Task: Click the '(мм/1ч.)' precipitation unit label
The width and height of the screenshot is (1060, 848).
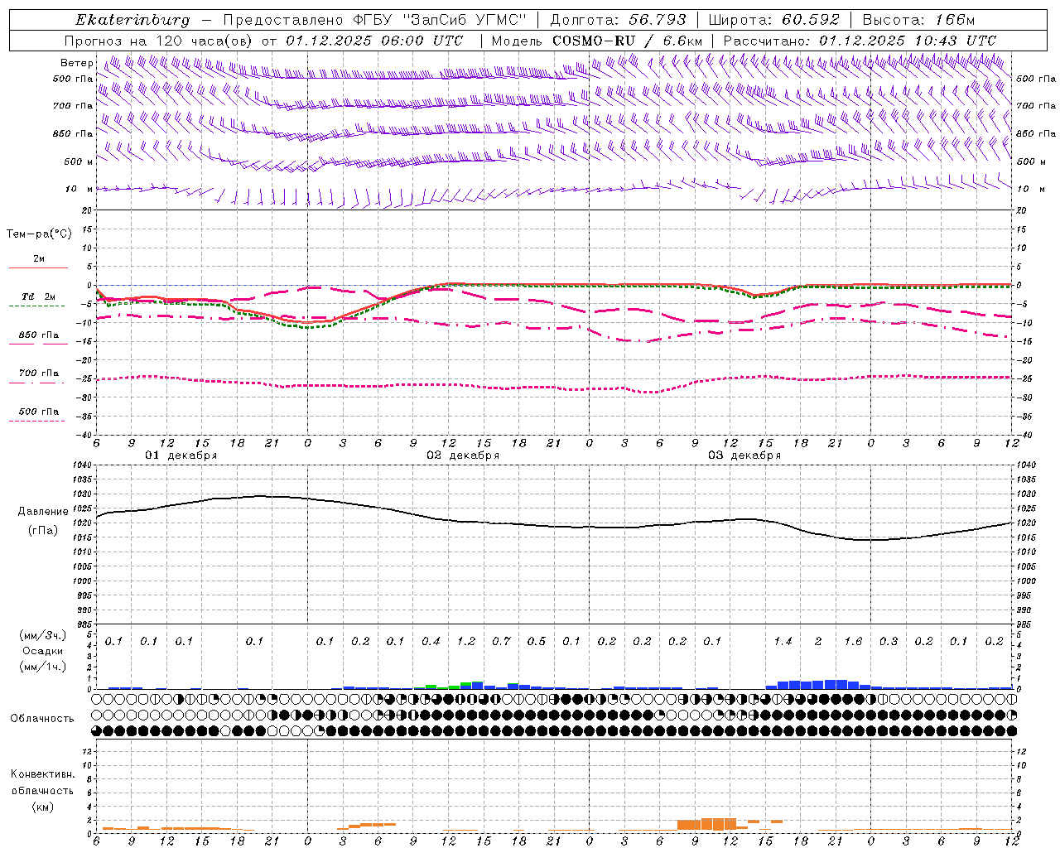Action: 41,667
